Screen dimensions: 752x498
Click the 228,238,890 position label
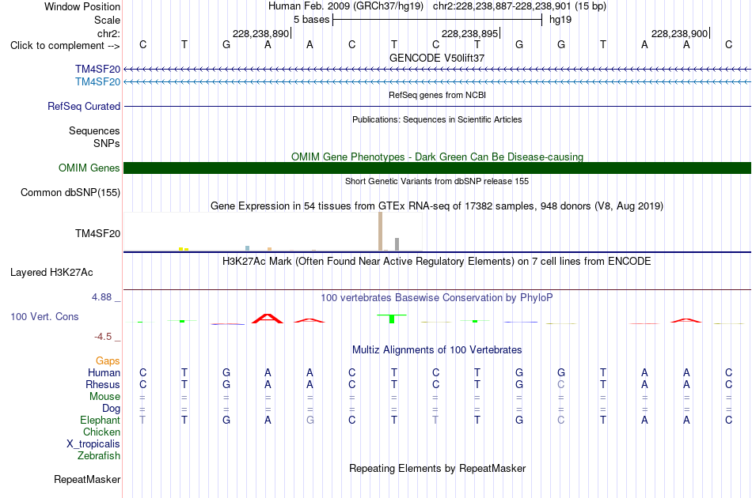[261, 33]
